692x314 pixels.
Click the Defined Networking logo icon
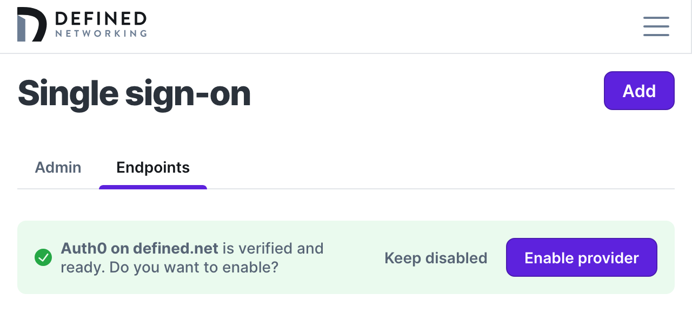pyautogui.click(x=31, y=24)
